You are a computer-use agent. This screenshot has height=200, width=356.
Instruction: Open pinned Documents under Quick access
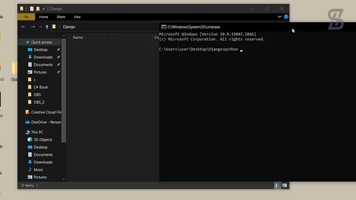click(x=43, y=64)
